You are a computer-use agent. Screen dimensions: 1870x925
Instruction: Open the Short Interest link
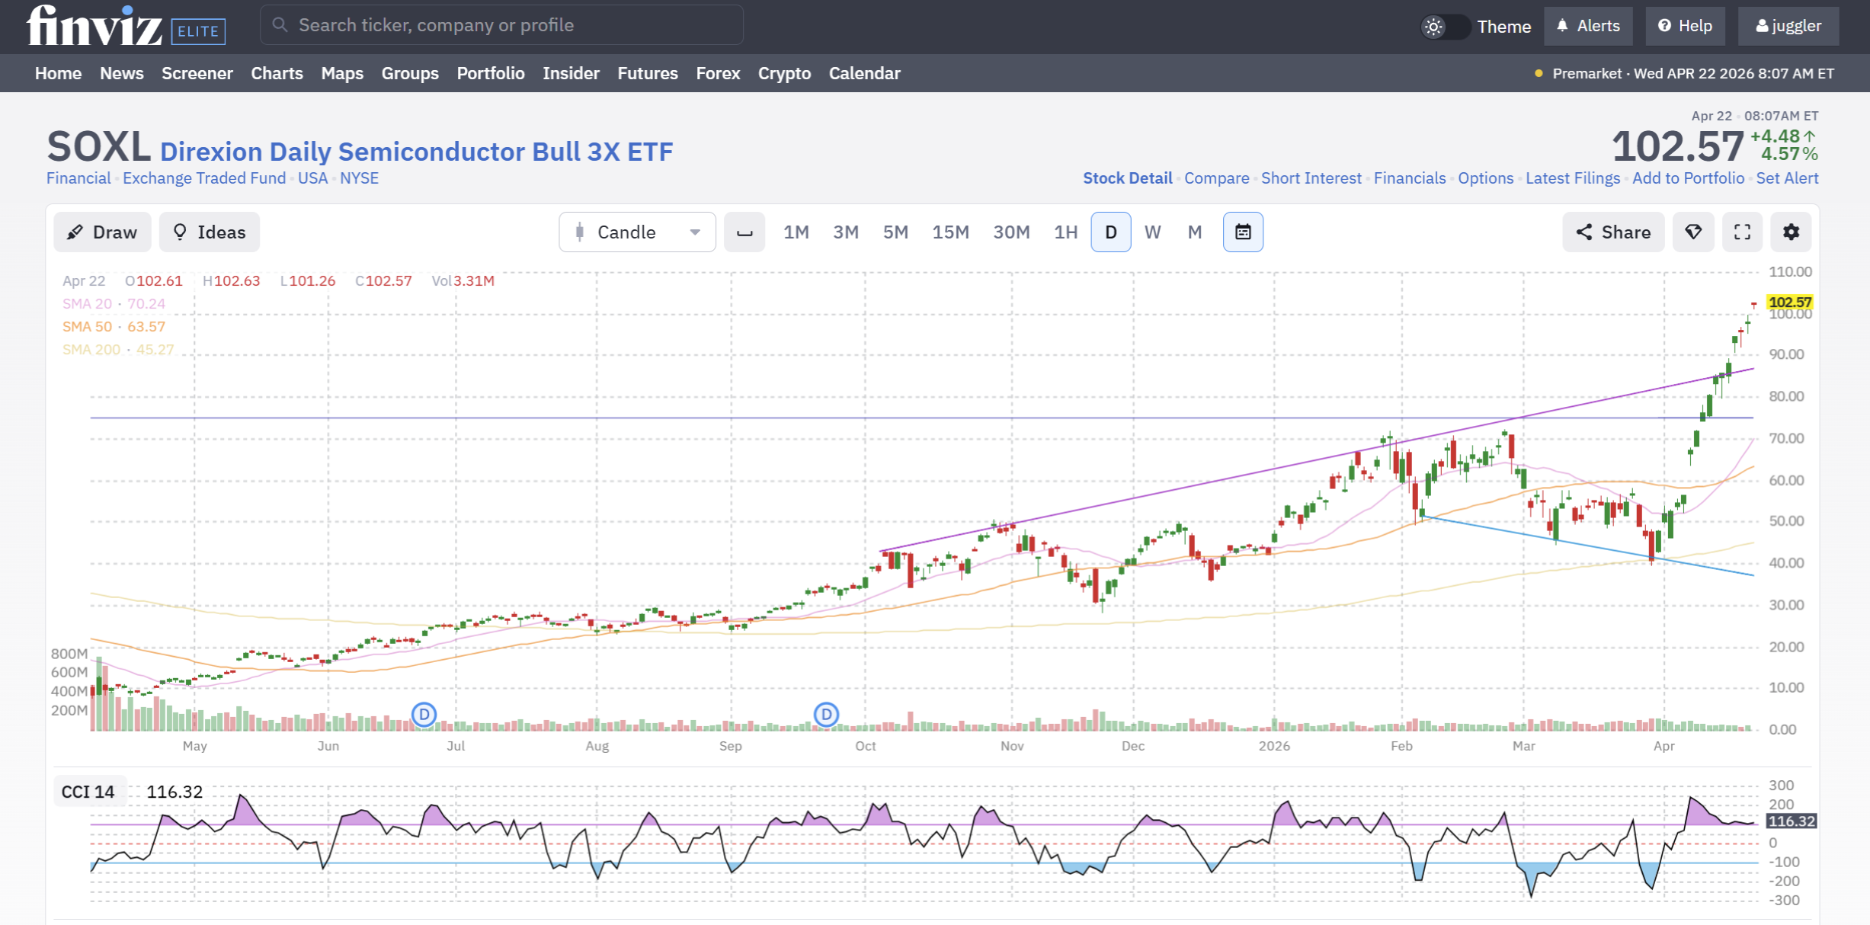pyautogui.click(x=1311, y=178)
